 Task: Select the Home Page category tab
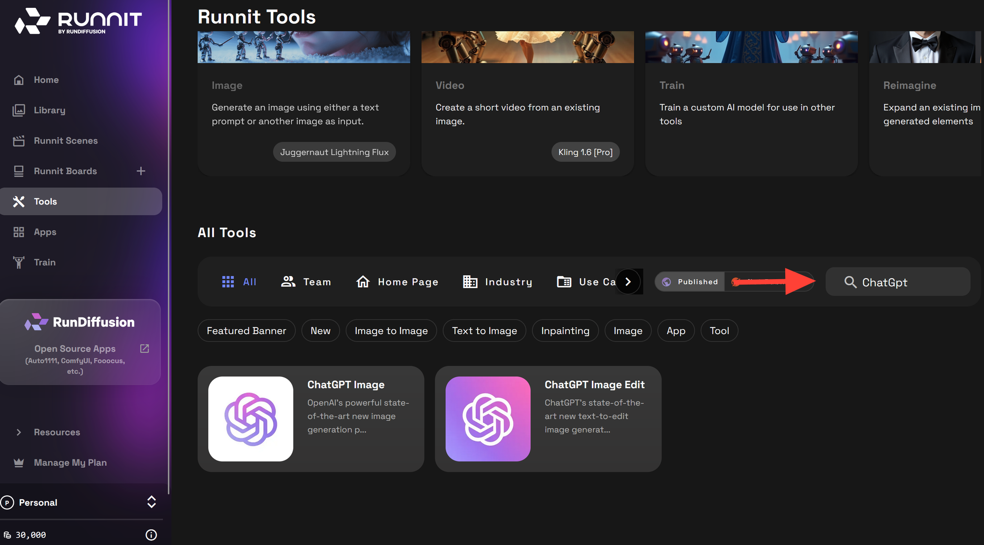pyautogui.click(x=397, y=282)
